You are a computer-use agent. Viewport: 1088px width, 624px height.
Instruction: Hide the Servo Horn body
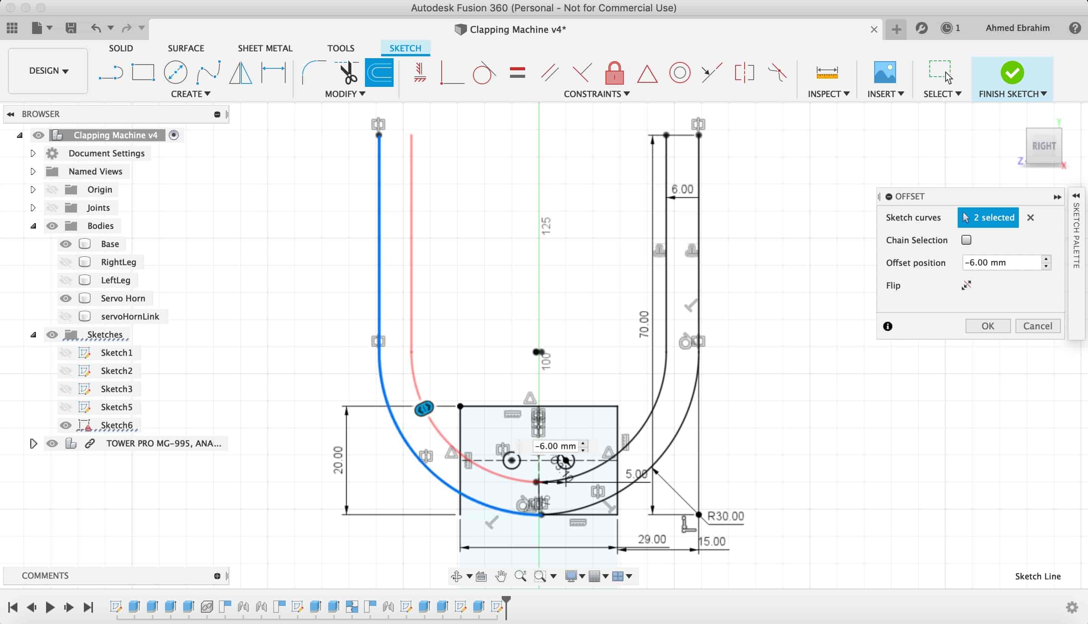click(65, 298)
